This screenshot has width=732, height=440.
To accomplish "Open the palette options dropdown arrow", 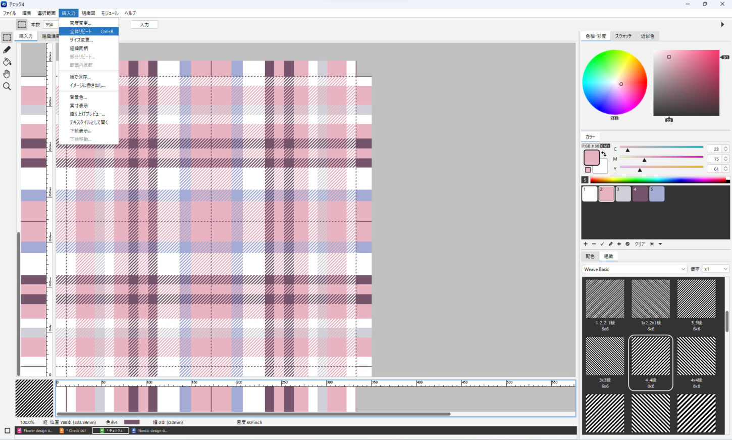I will pos(660,244).
